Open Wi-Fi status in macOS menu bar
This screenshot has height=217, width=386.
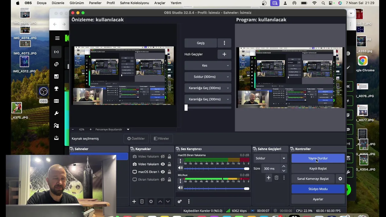pyautogui.click(x=315, y=3)
